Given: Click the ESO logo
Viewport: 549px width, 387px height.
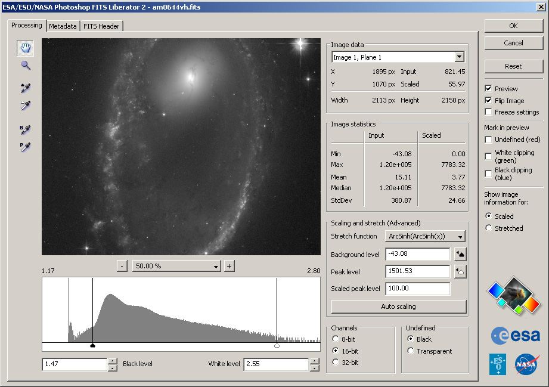Looking at the screenshot, I should (x=498, y=364).
